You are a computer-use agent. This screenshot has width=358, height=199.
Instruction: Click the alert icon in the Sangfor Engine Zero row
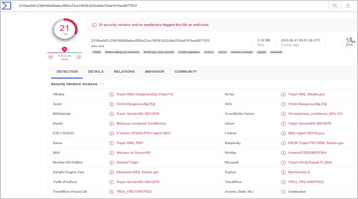(111, 172)
